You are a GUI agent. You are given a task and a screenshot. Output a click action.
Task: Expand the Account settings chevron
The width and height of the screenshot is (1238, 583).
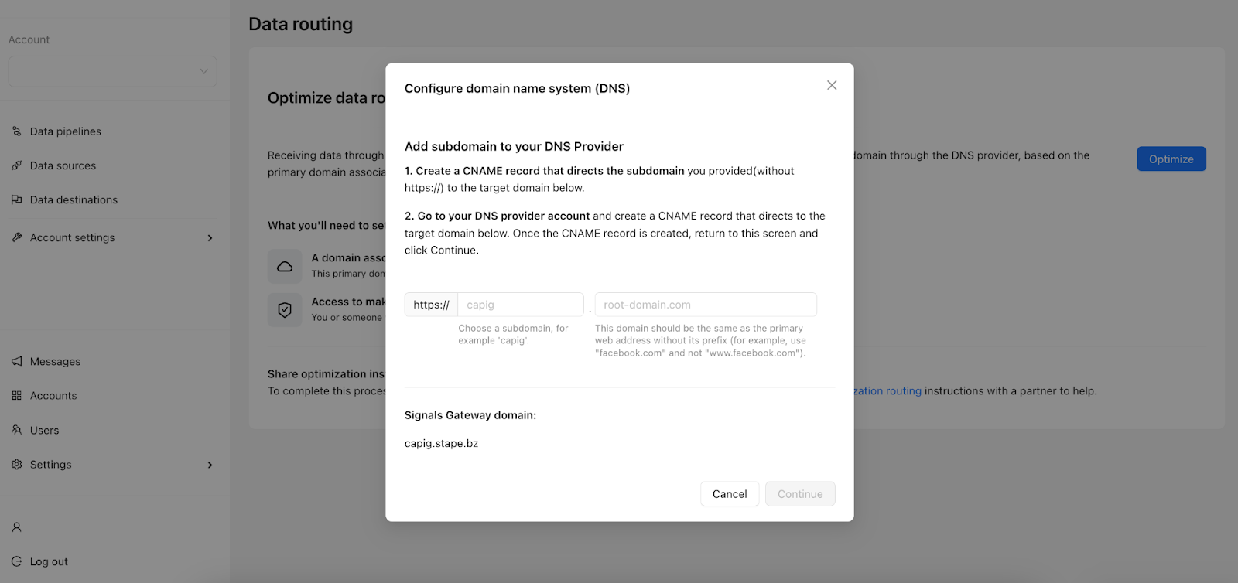(x=210, y=238)
